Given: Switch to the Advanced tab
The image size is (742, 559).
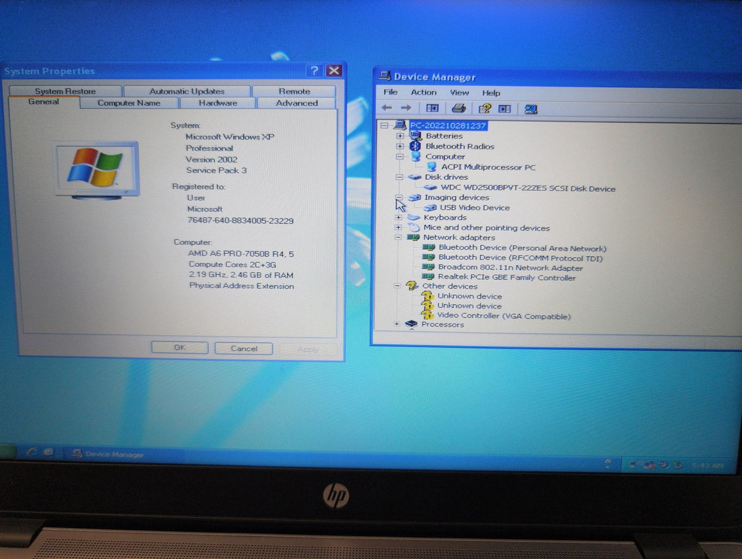Looking at the screenshot, I should pyautogui.click(x=297, y=103).
